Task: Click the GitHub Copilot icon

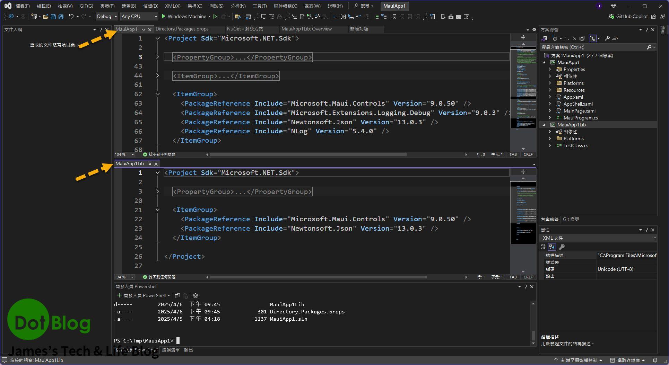Action: tap(612, 16)
